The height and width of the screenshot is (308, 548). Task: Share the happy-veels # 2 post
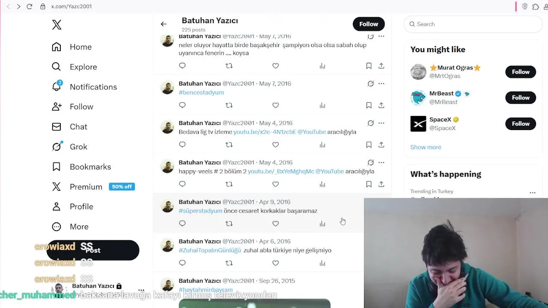381,184
